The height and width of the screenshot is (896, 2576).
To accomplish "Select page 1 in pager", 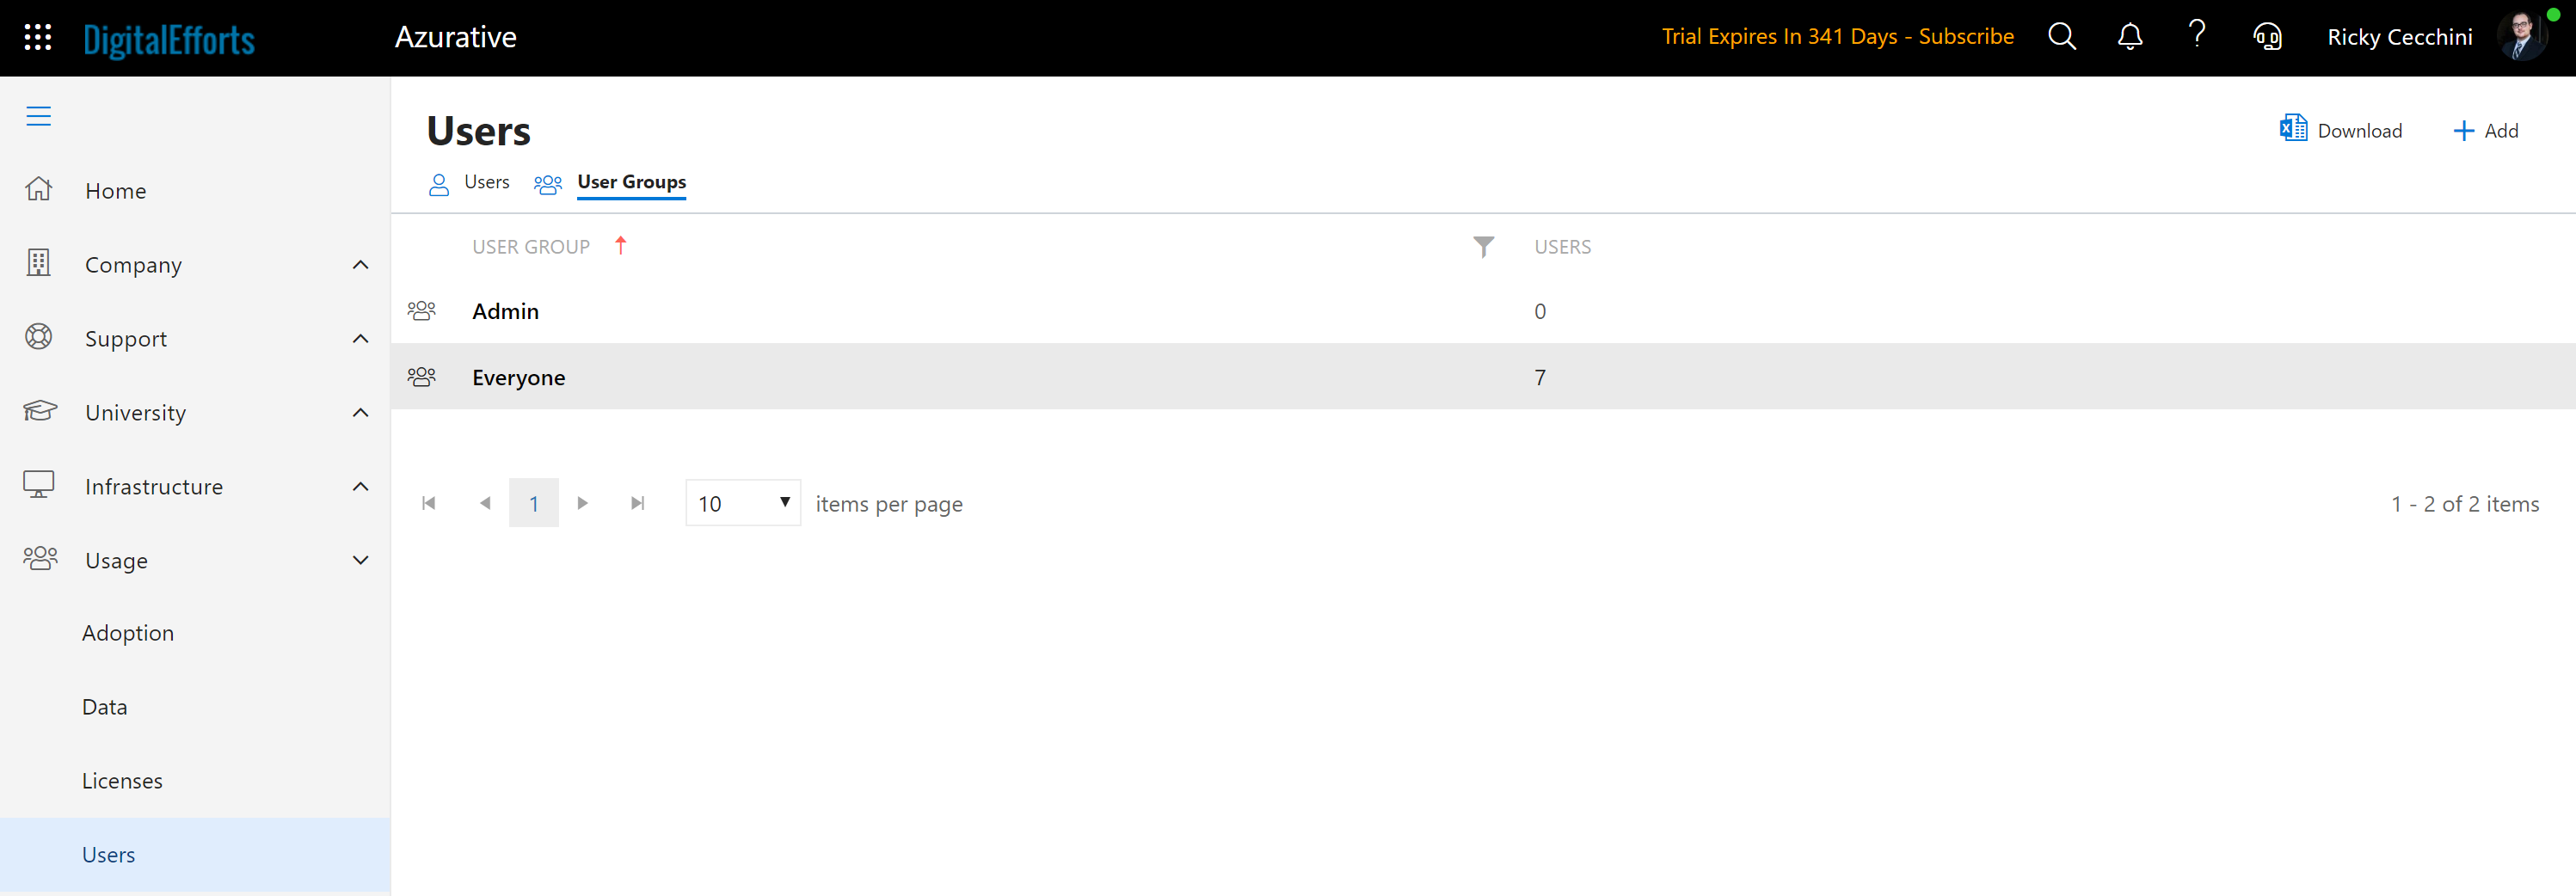I will pyautogui.click(x=534, y=503).
